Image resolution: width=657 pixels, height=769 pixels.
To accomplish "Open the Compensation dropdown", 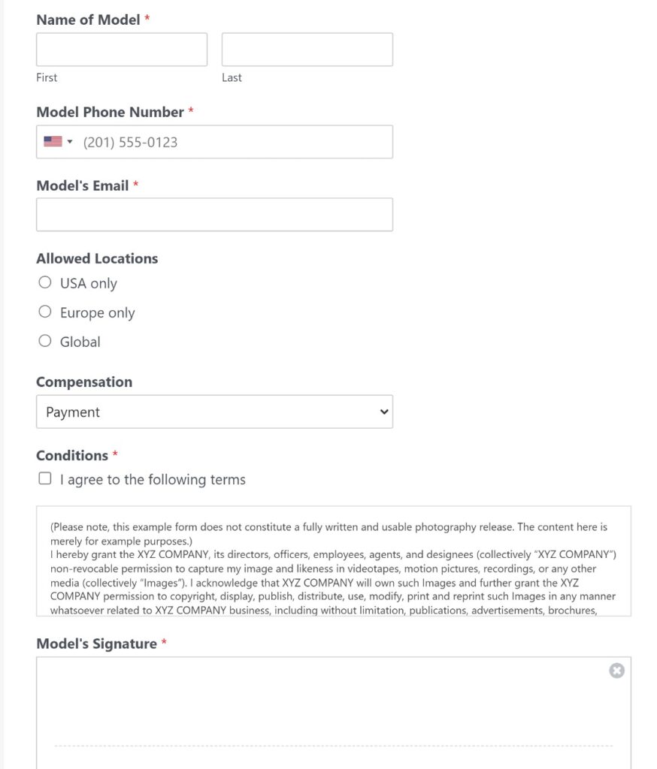I will (214, 412).
